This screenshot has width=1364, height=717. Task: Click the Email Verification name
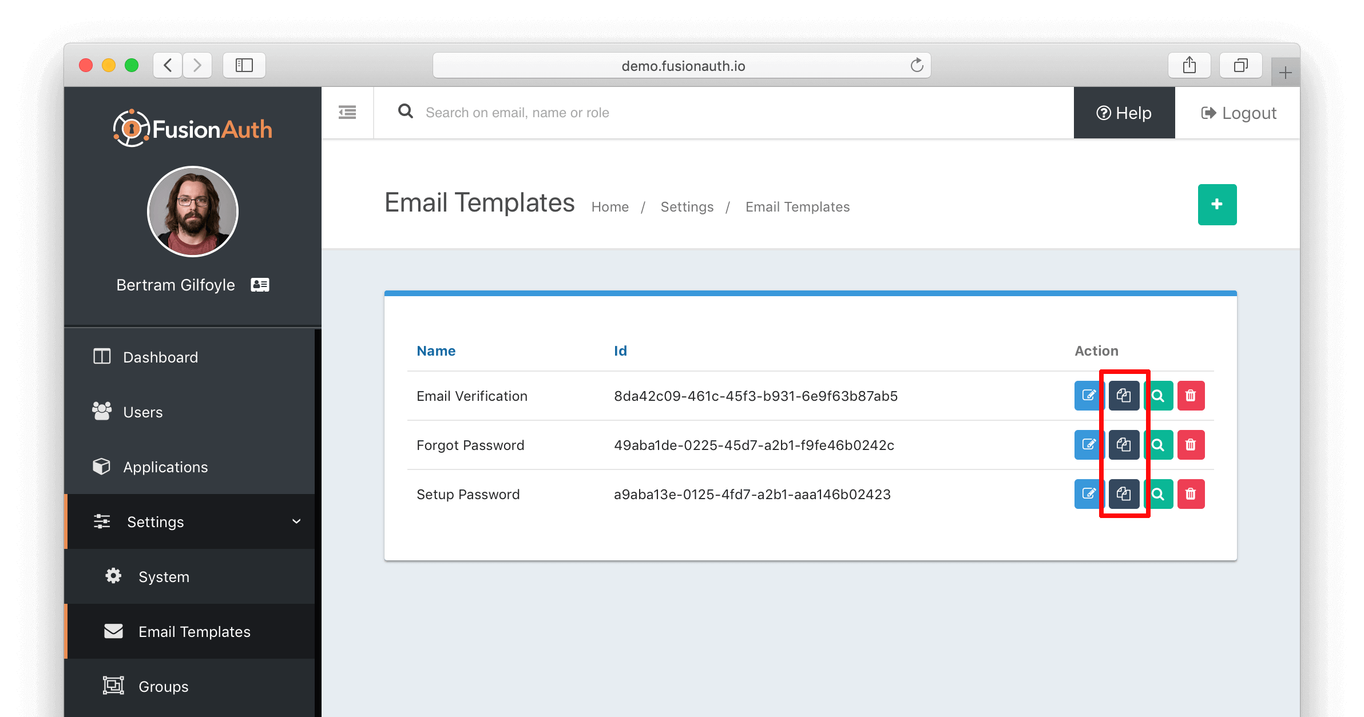click(472, 396)
